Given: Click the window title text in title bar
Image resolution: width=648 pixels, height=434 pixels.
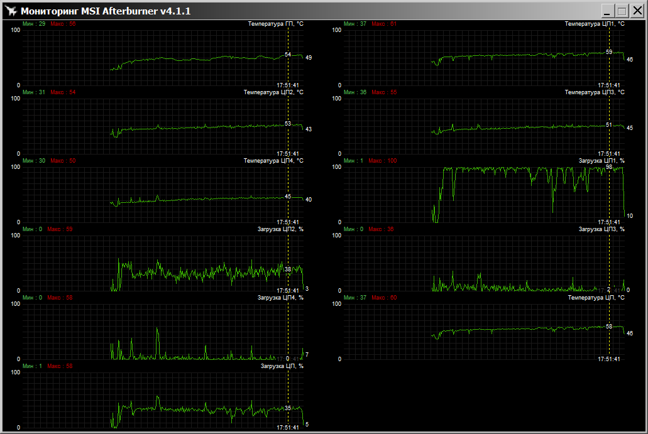Looking at the screenshot, I should pos(106,11).
